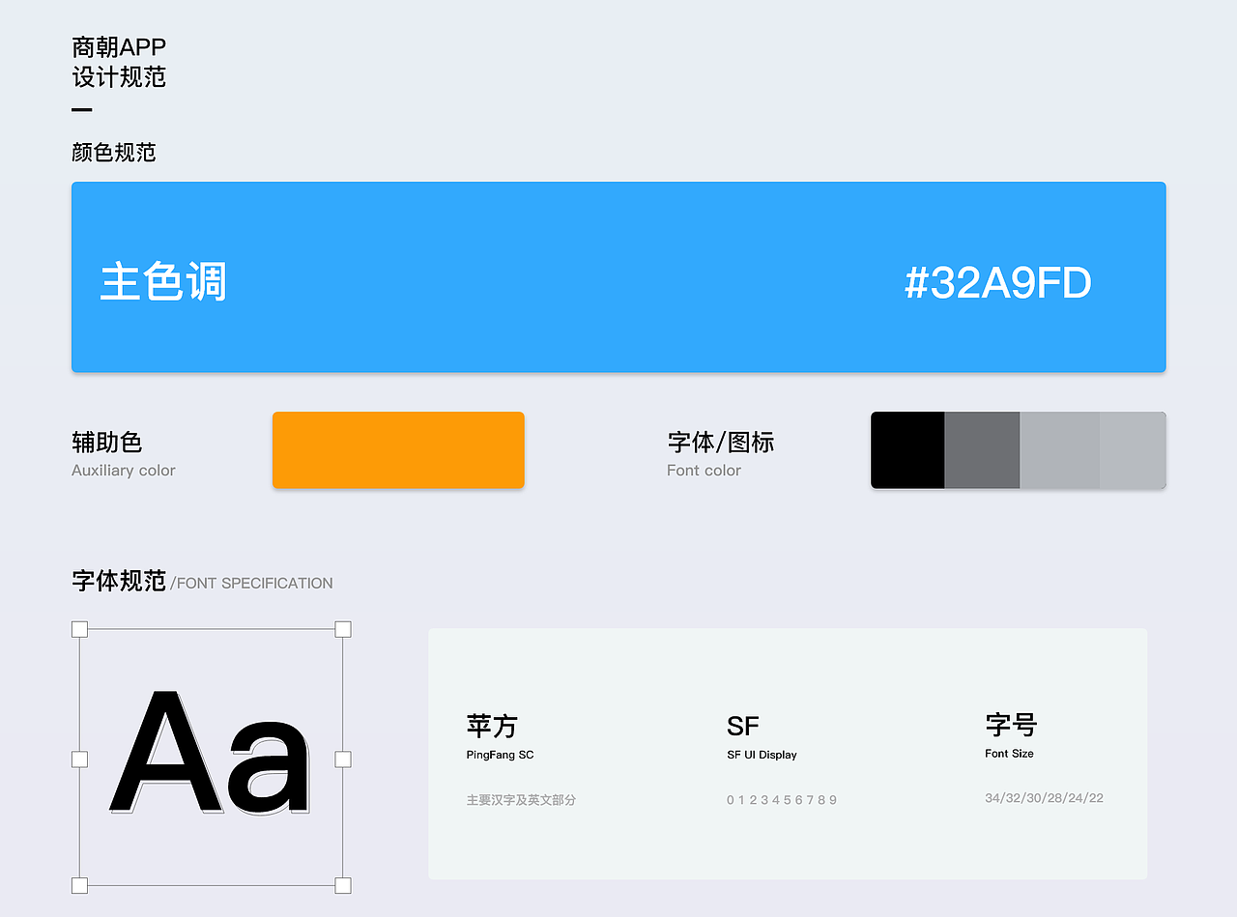Click the 'SF' font name

point(743,726)
